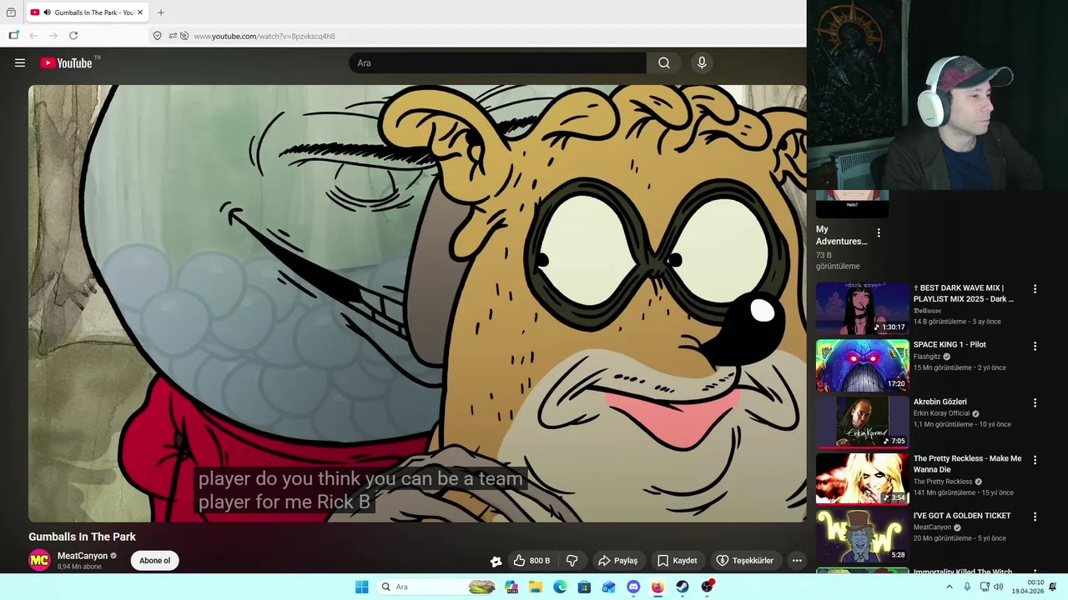Open Firefox View in the top-left corner

[11, 12]
